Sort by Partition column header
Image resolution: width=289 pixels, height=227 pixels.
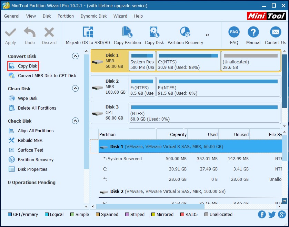click(128, 135)
